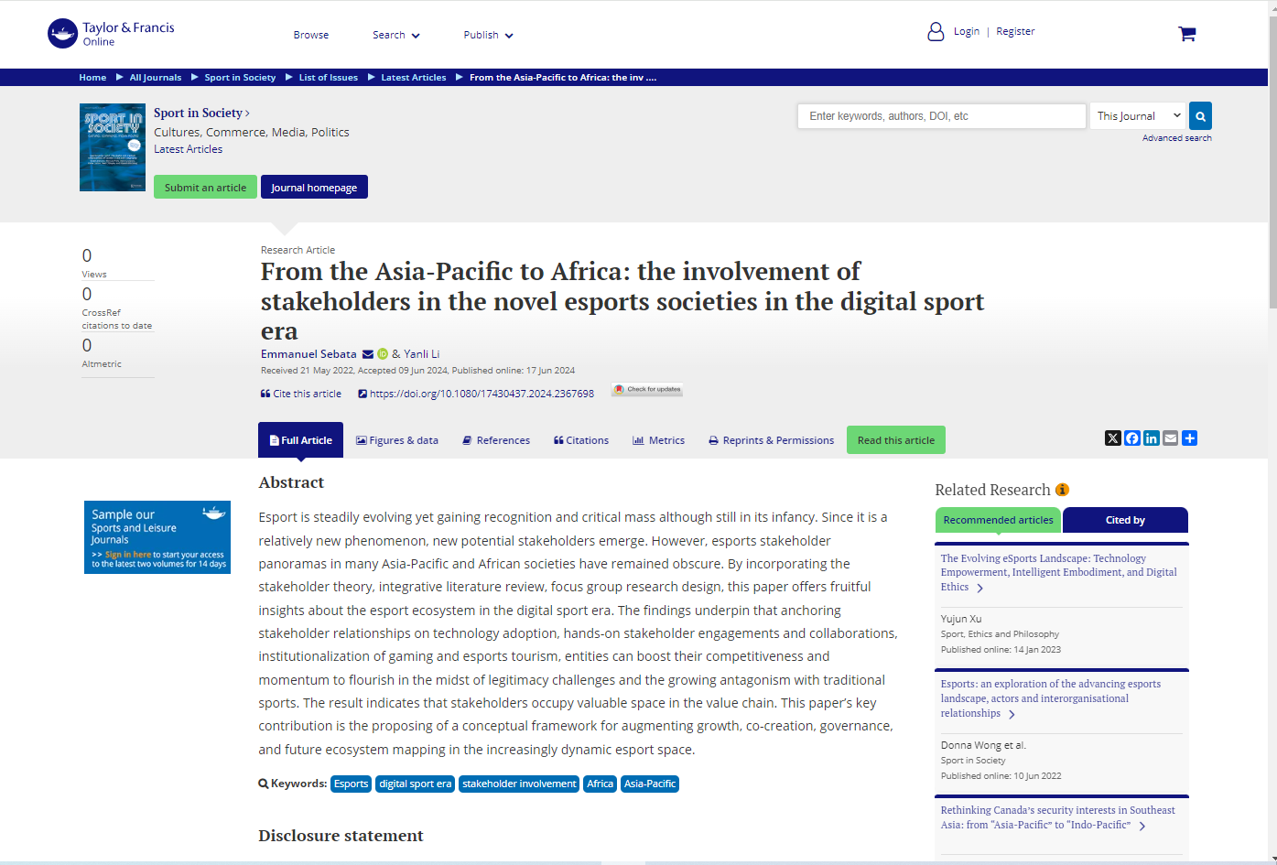Click the Related Research info icon
This screenshot has width=1277, height=865.
[x=1062, y=490]
